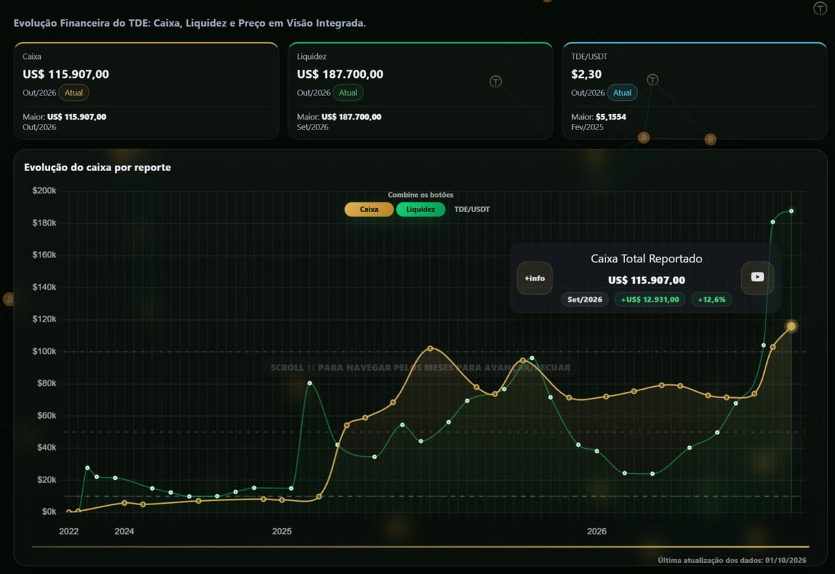Click the 2026 x-axis label
This screenshot has height=574, width=835.
(596, 532)
